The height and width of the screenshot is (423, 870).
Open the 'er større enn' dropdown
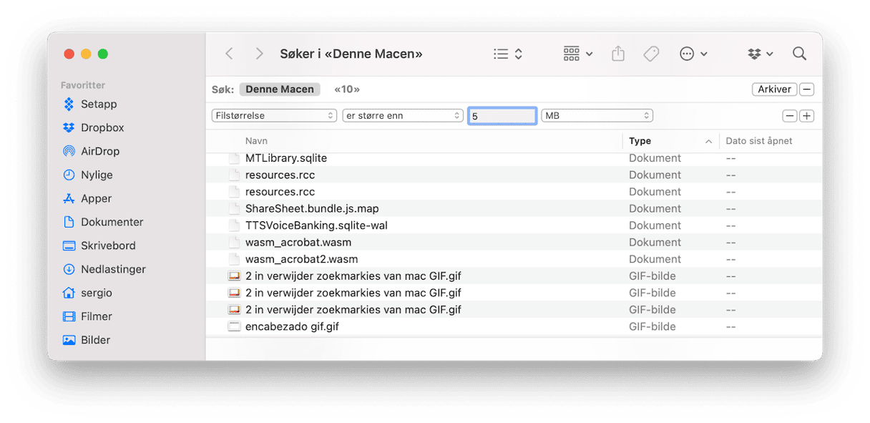coord(403,115)
